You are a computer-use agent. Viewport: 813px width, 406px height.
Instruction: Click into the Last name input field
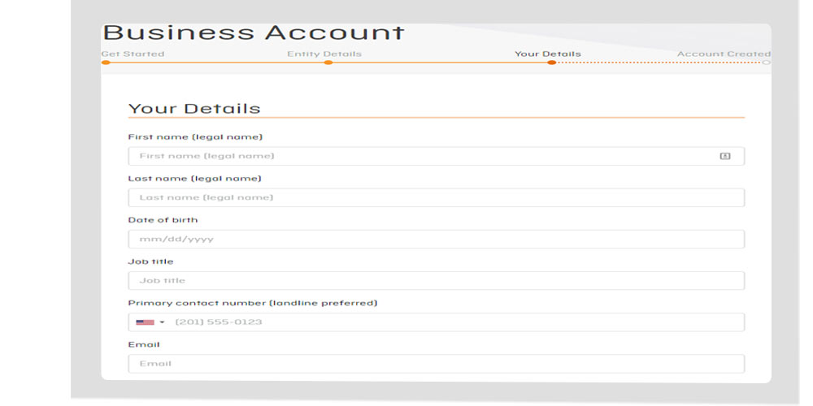[436, 197]
